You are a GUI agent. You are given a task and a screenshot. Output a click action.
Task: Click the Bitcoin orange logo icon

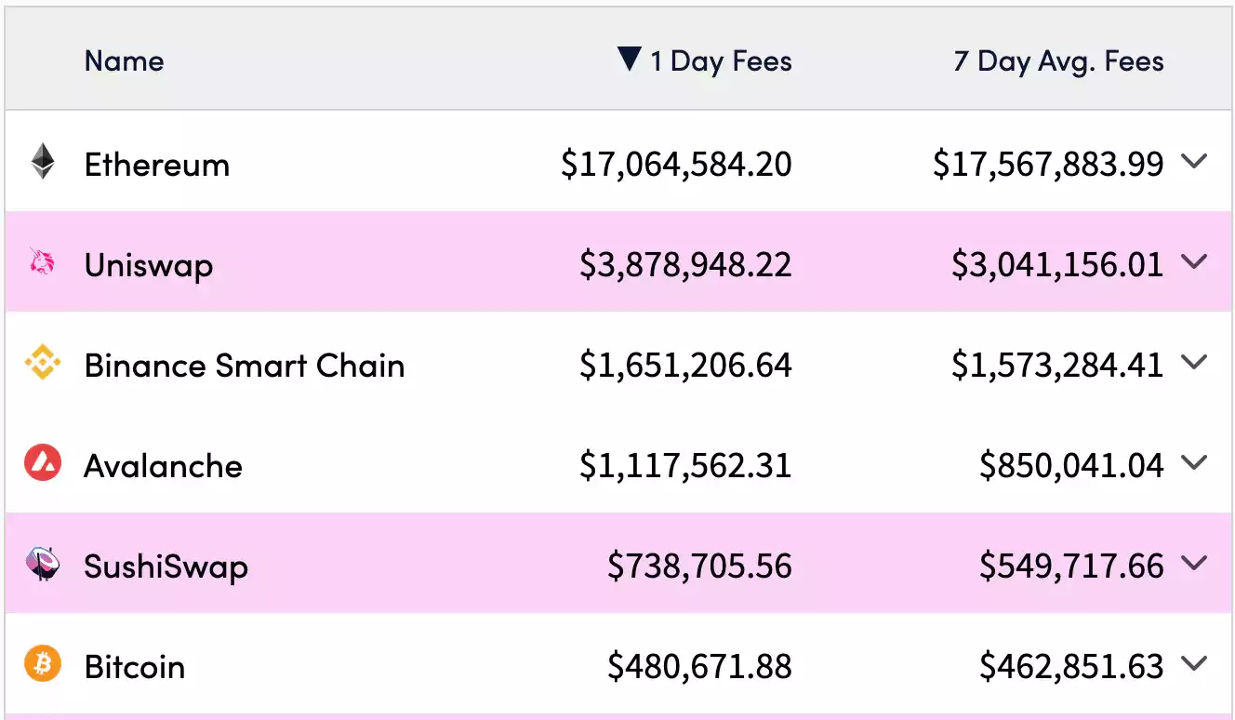pyautogui.click(x=41, y=665)
